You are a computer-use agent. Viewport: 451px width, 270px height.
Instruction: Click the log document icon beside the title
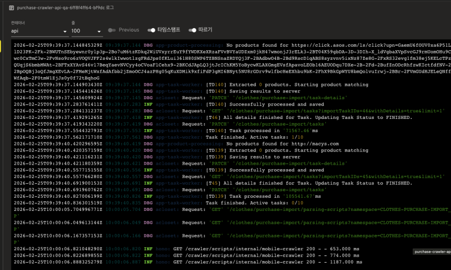12,8
